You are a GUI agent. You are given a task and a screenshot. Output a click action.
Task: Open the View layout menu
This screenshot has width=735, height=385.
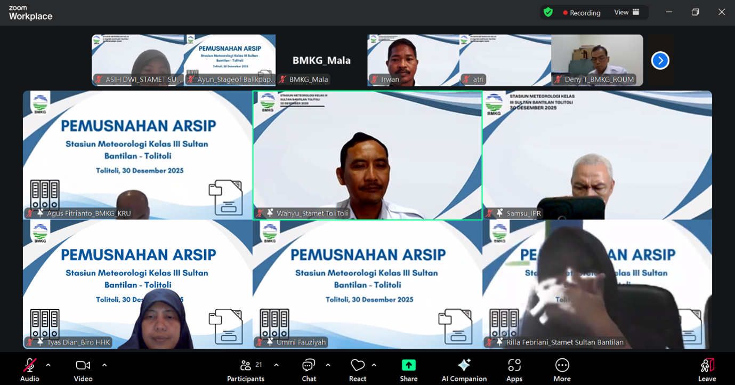tap(626, 12)
